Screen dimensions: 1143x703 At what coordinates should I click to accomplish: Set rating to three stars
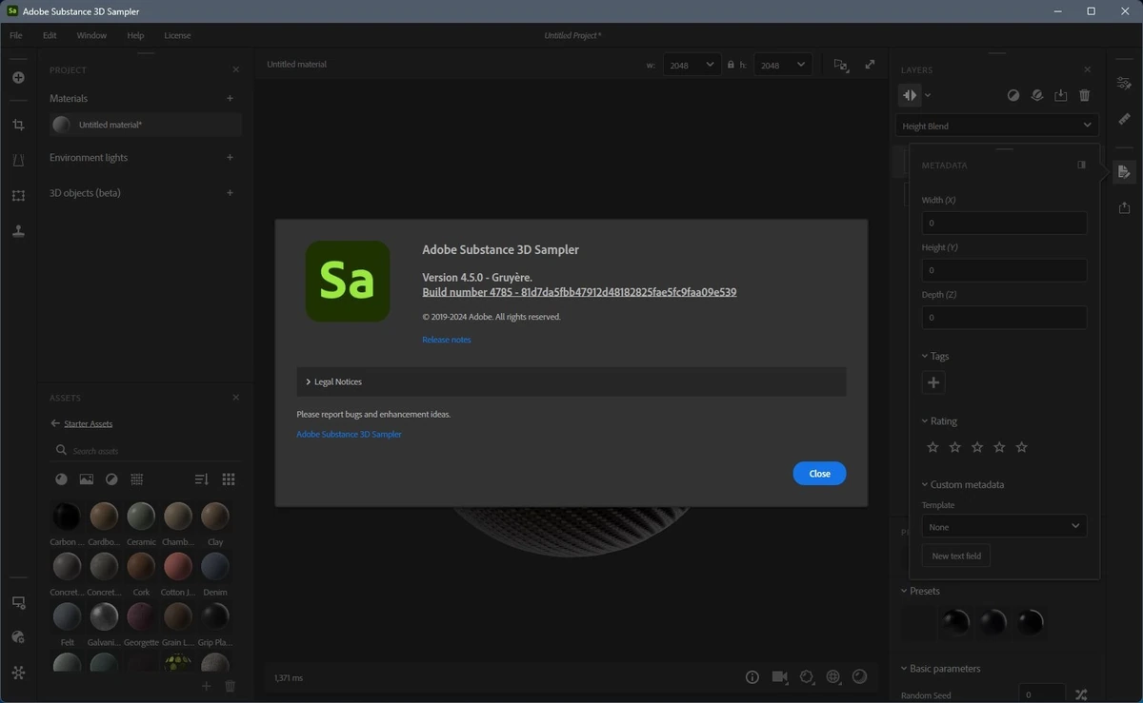(977, 447)
